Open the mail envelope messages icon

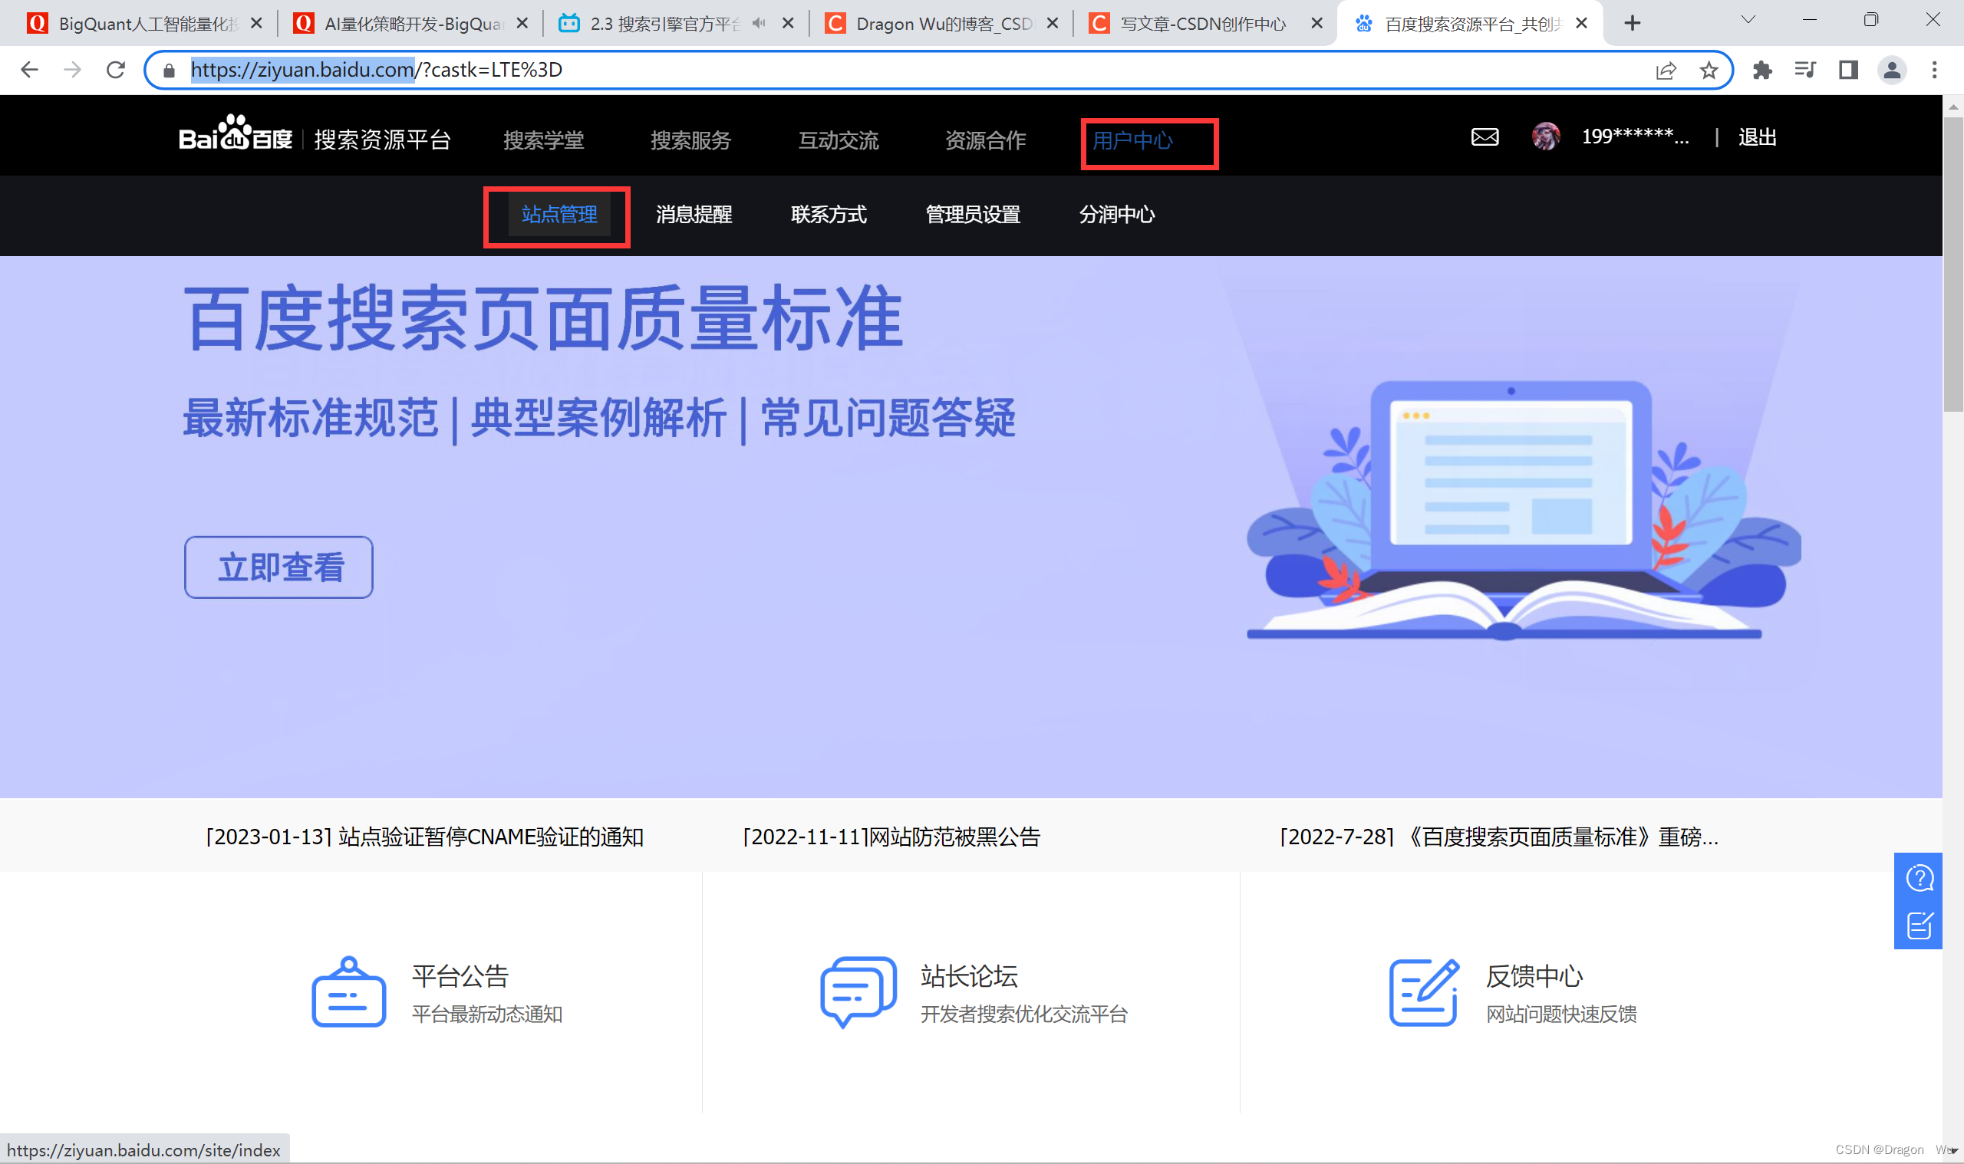1485,137
